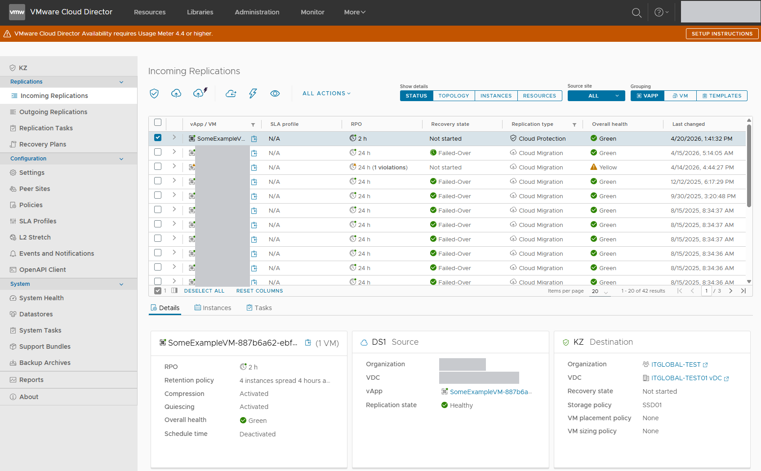Collapse the Replications sidebar section

(x=121, y=82)
